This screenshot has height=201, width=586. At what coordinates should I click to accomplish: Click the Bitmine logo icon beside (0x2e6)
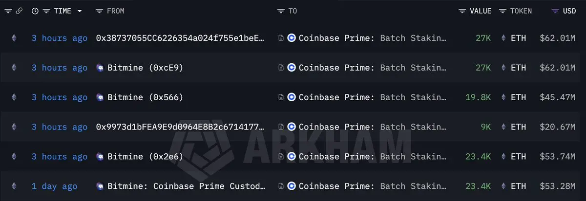tap(100, 157)
